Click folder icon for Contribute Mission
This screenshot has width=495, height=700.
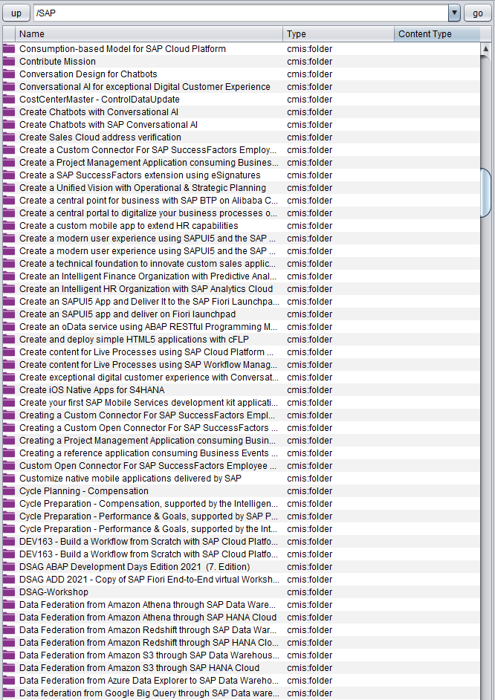pyautogui.click(x=9, y=62)
